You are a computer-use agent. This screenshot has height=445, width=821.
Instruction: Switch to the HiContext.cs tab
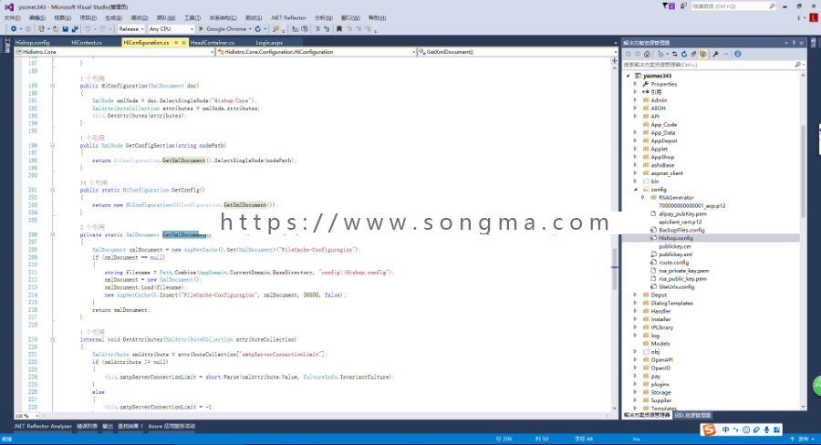point(87,43)
